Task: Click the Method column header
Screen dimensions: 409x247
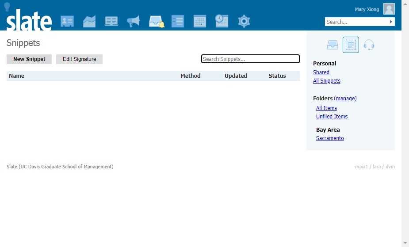Action: (x=191, y=76)
